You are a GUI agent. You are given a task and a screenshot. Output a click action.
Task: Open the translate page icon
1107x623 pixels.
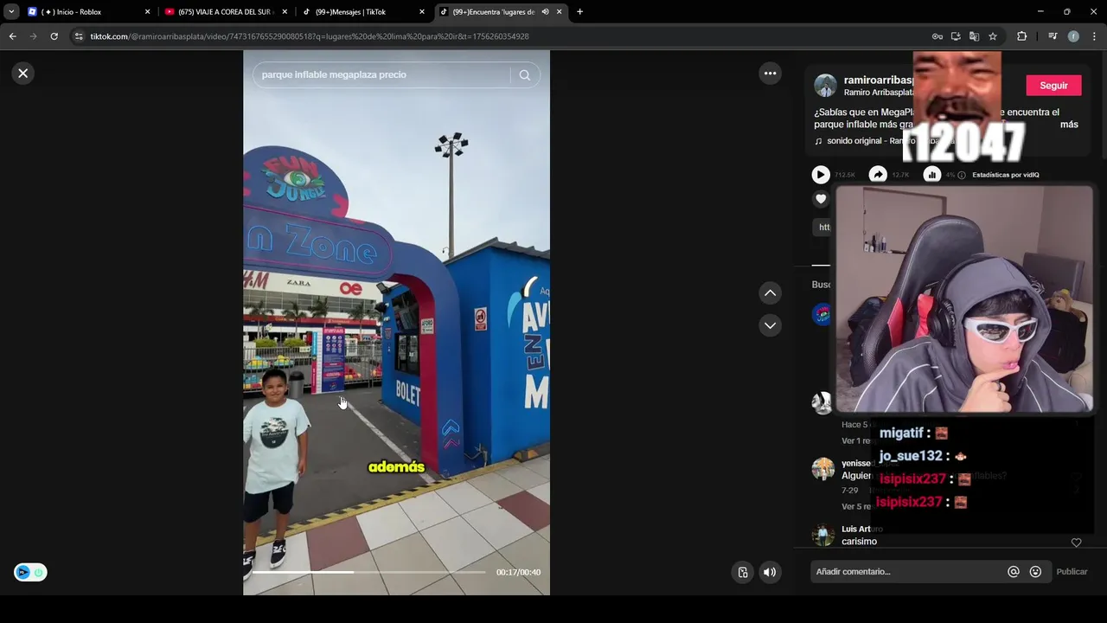(974, 36)
